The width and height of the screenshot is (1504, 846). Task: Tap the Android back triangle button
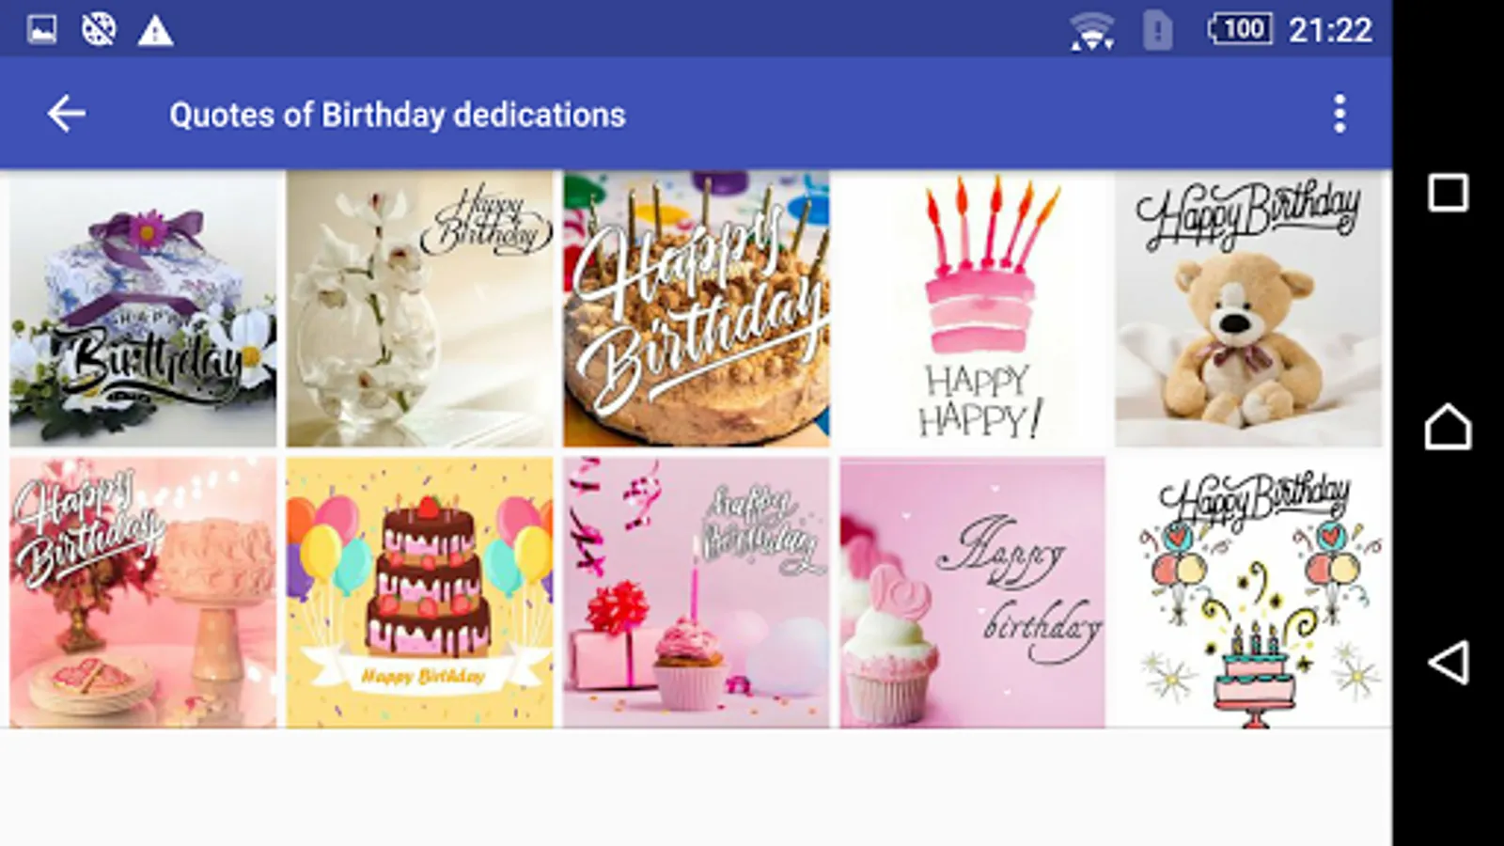click(1448, 663)
